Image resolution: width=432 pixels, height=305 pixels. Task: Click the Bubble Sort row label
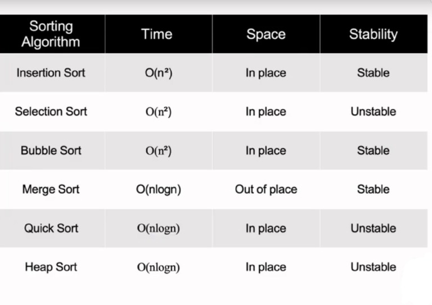coord(51,151)
